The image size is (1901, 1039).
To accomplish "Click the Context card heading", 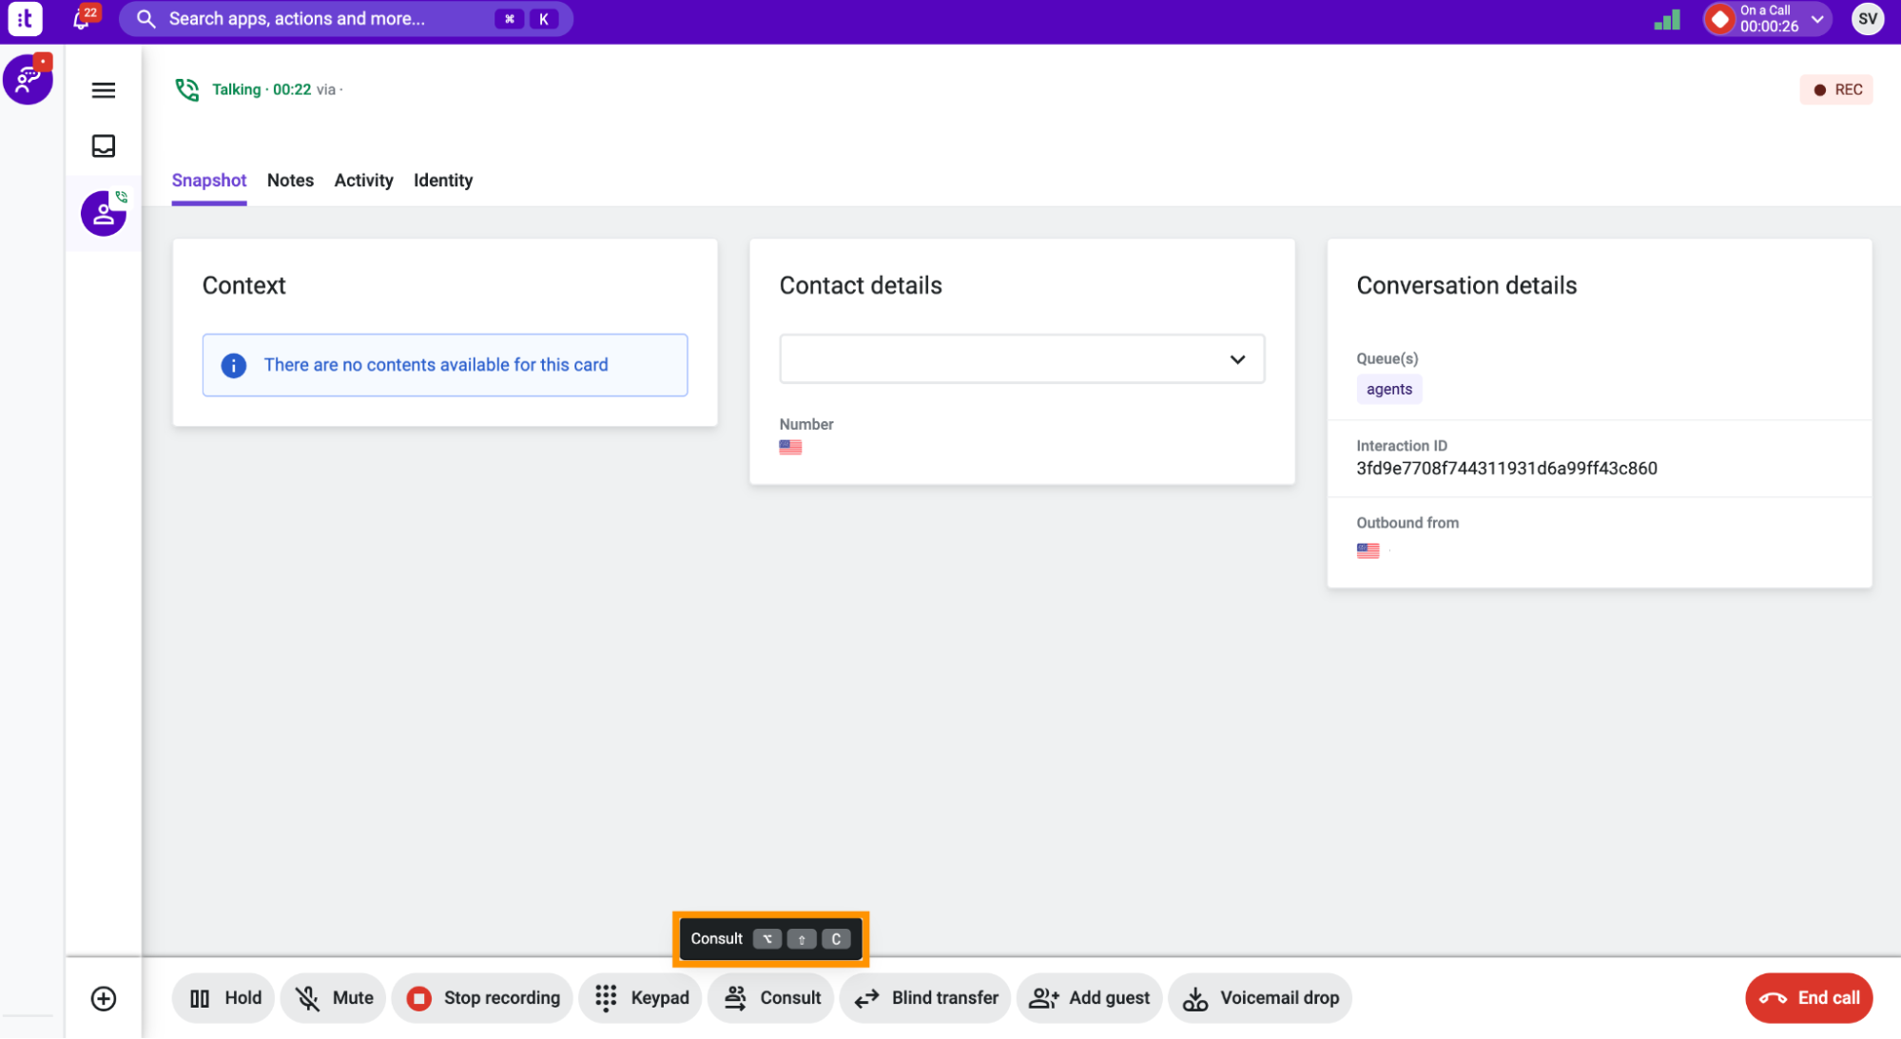I will click(x=243, y=285).
